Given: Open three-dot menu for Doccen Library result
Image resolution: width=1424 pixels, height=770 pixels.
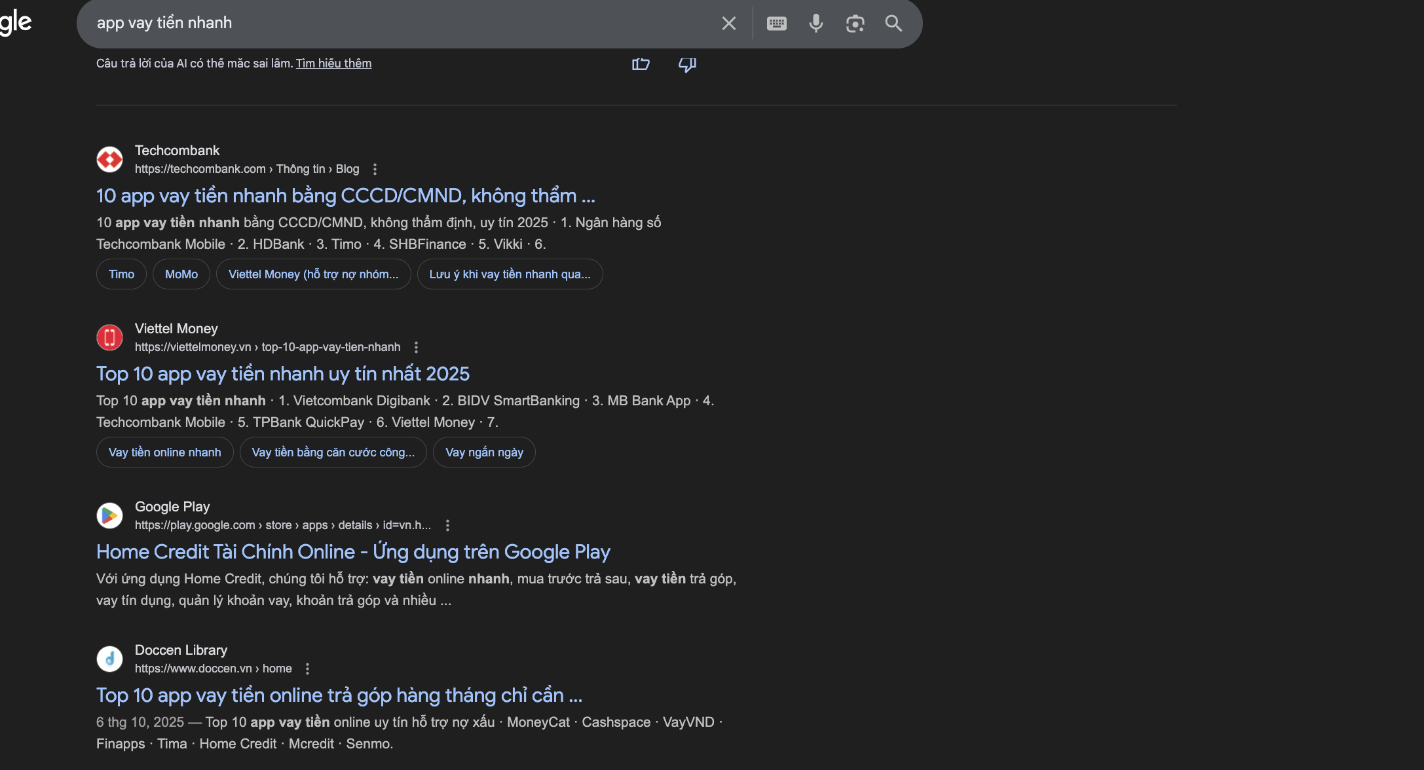Looking at the screenshot, I should [307, 669].
